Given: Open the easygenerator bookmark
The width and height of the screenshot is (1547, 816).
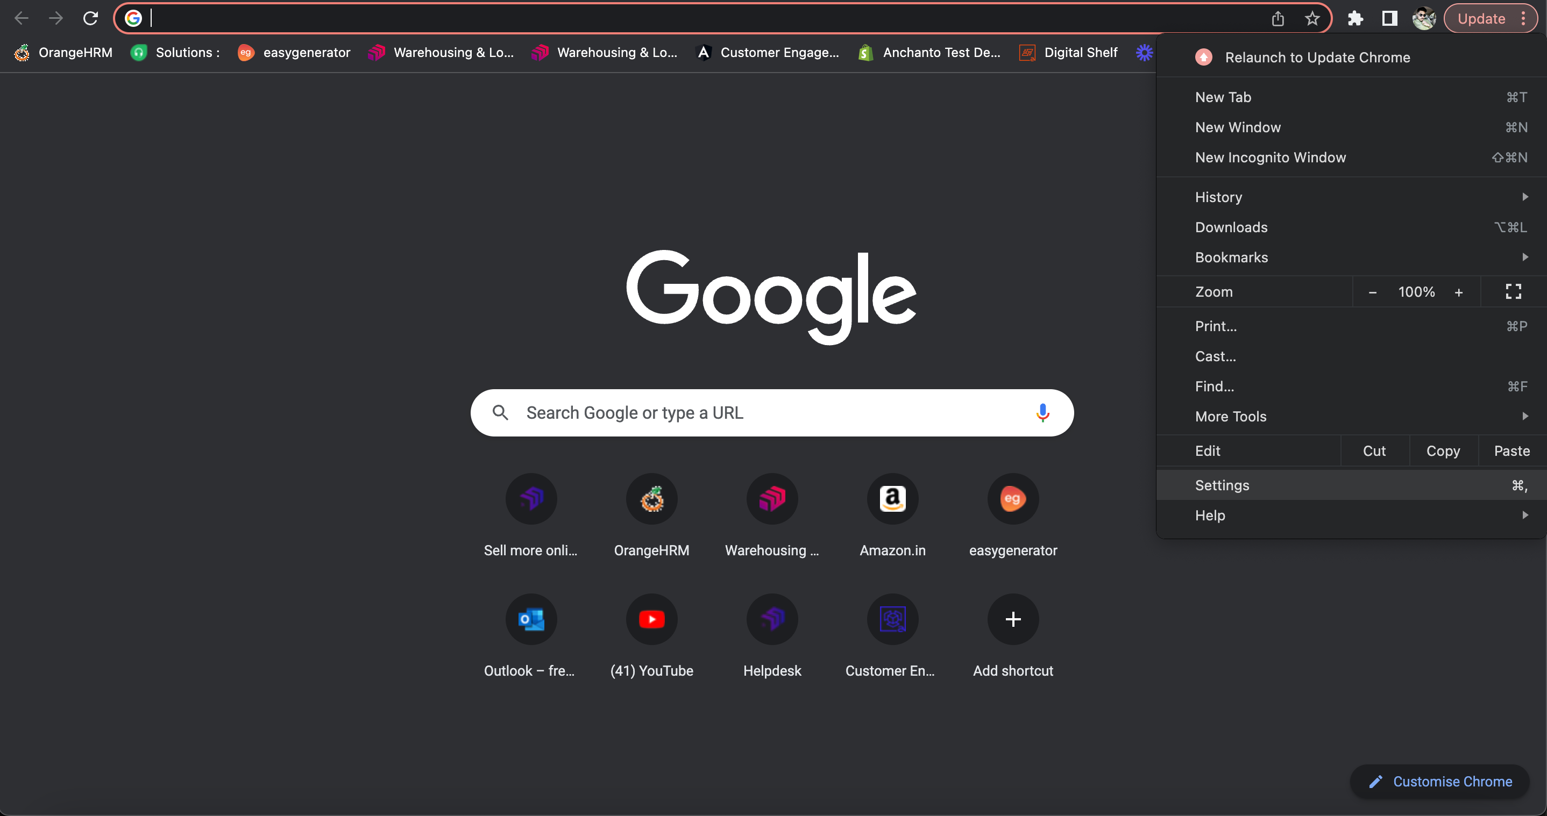Looking at the screenshot, I should coord(294,53).
